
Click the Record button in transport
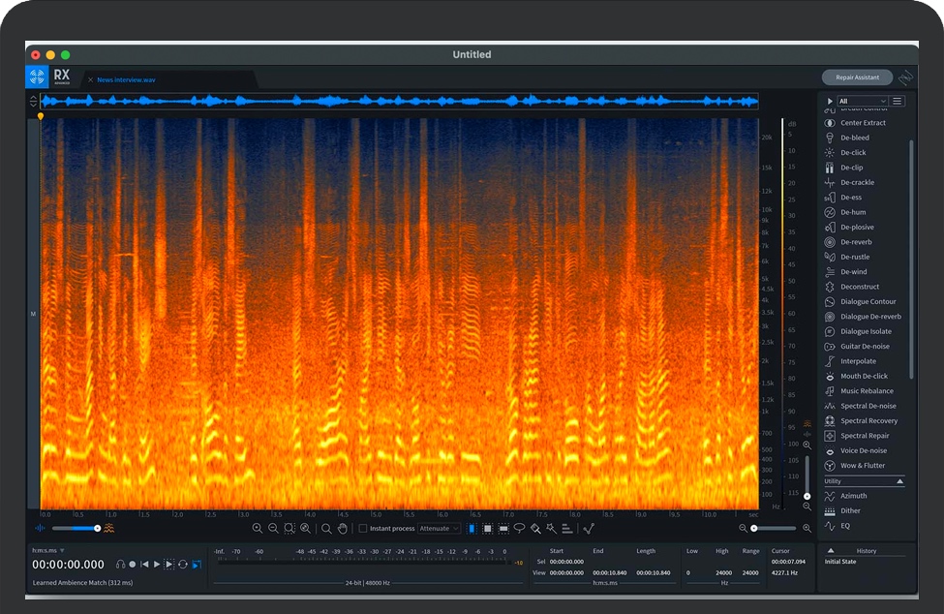(133, 564)
